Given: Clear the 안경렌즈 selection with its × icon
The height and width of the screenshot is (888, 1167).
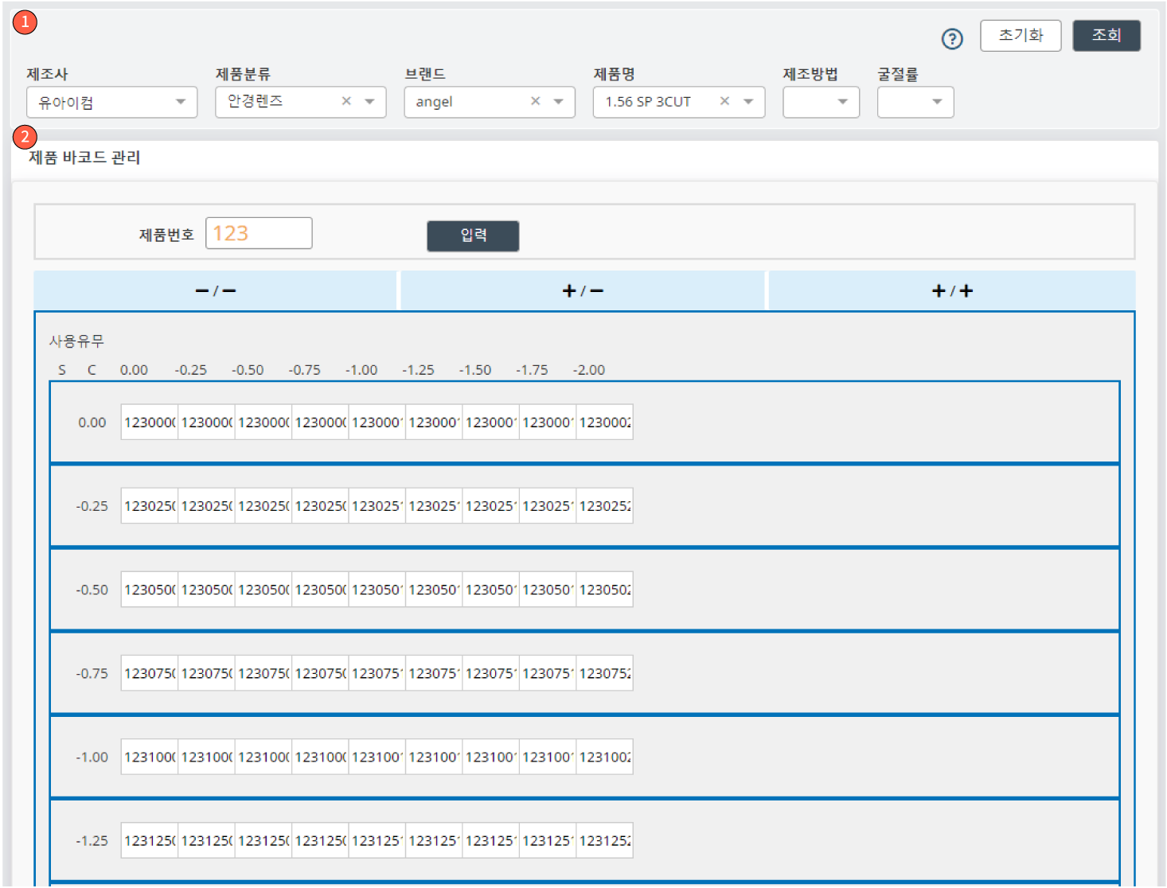Looking at the screenshot, I should point(346,101).
